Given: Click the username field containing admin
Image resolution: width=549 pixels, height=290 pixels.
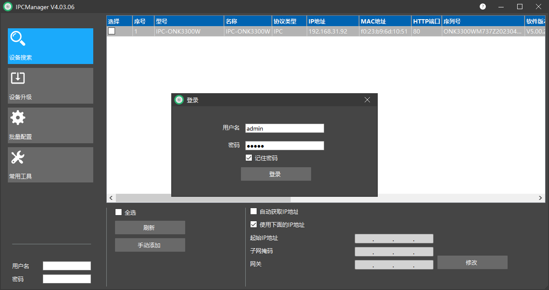Looking at the screenshot, I should (285, 128).
